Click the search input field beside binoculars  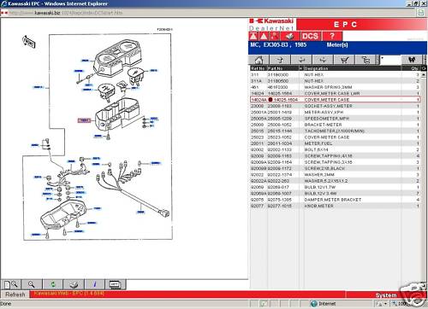(x=390, y=60)
